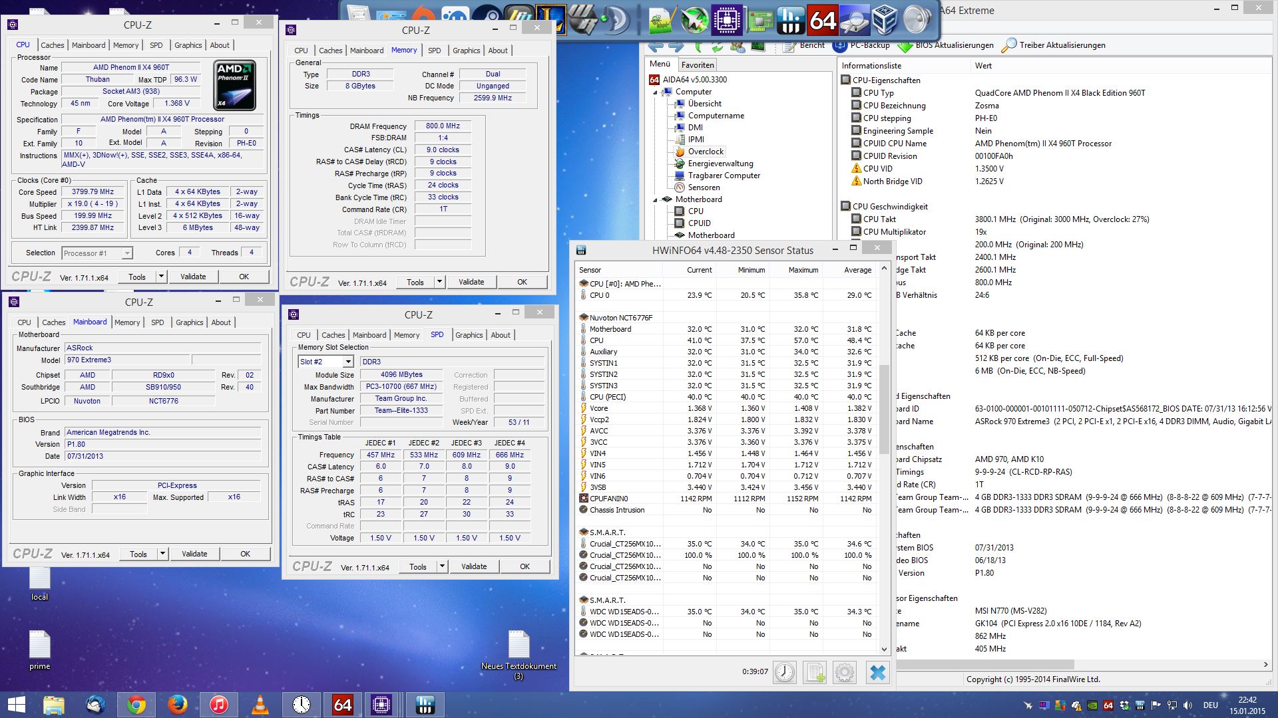
Task: Switch to Favoriten tab in AIDA64
Action: tap(698, 64)
